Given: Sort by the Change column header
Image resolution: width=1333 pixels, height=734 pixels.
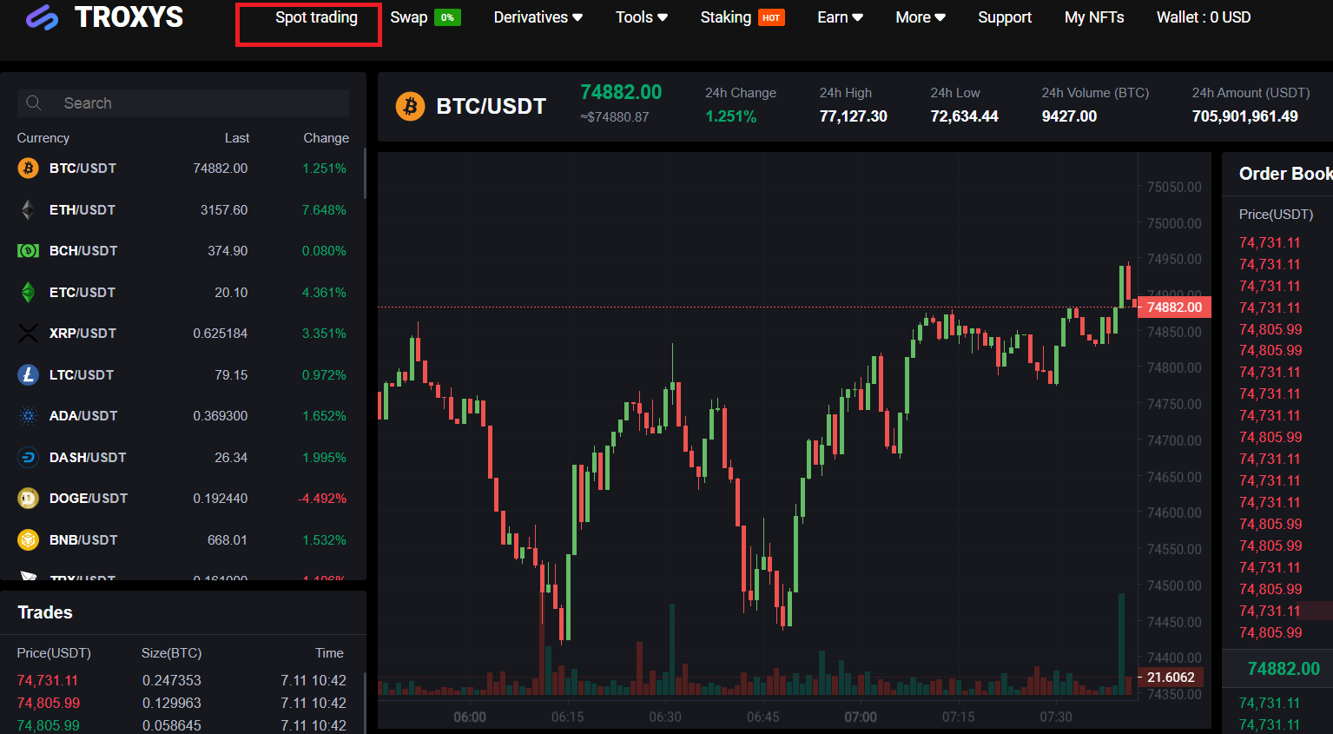Looking at the screenshot, I should pos(326,137).
